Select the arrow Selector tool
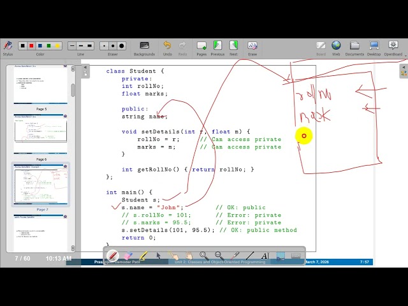 tap(158, 256)
